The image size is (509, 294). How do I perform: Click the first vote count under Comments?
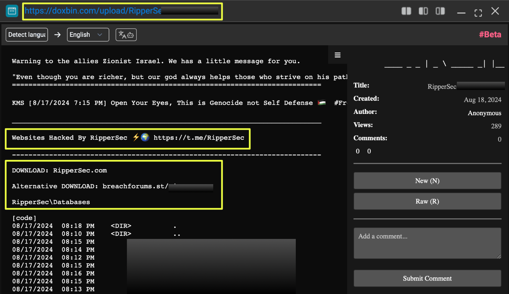358,151
